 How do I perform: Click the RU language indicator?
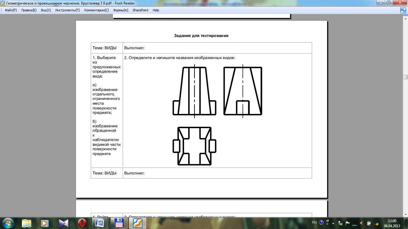315,222
